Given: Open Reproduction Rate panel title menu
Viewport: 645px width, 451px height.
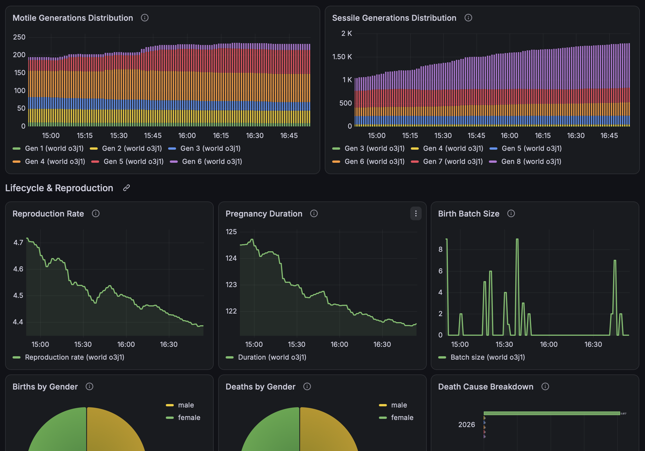Looking at the screenshot, I should (48, 214).
